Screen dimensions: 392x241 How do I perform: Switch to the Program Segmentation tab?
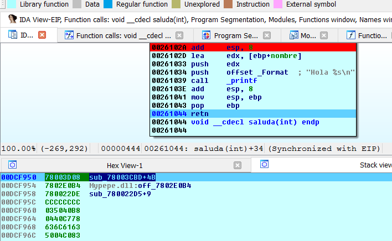click(235, 35)
